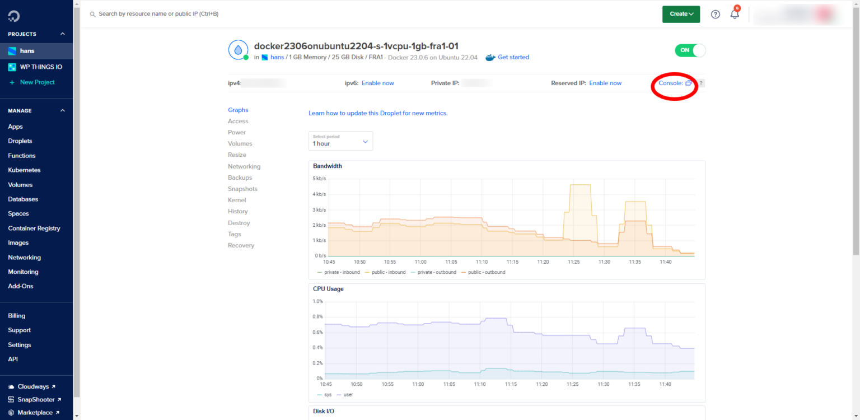Open the help question mark icon
The height and width of the screenshot is (420, 860).
tap(715, 13)
